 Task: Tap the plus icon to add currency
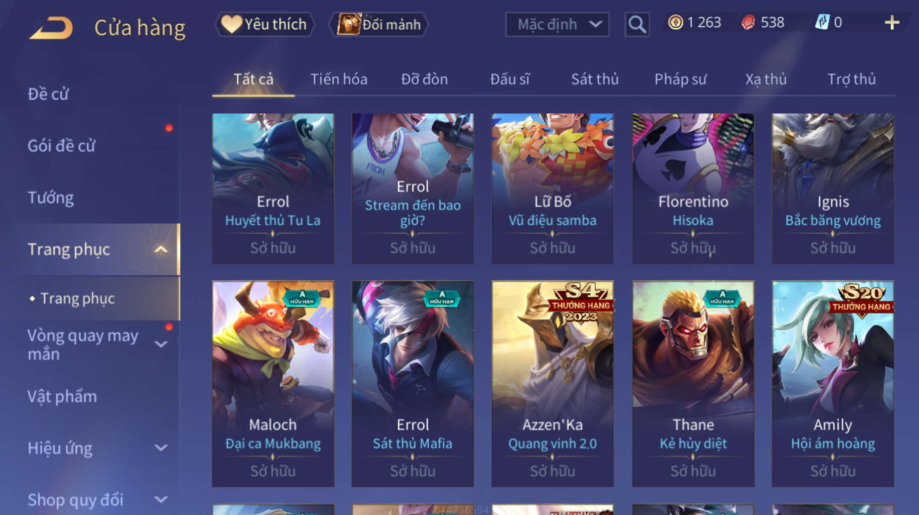[x=892, y=22]
